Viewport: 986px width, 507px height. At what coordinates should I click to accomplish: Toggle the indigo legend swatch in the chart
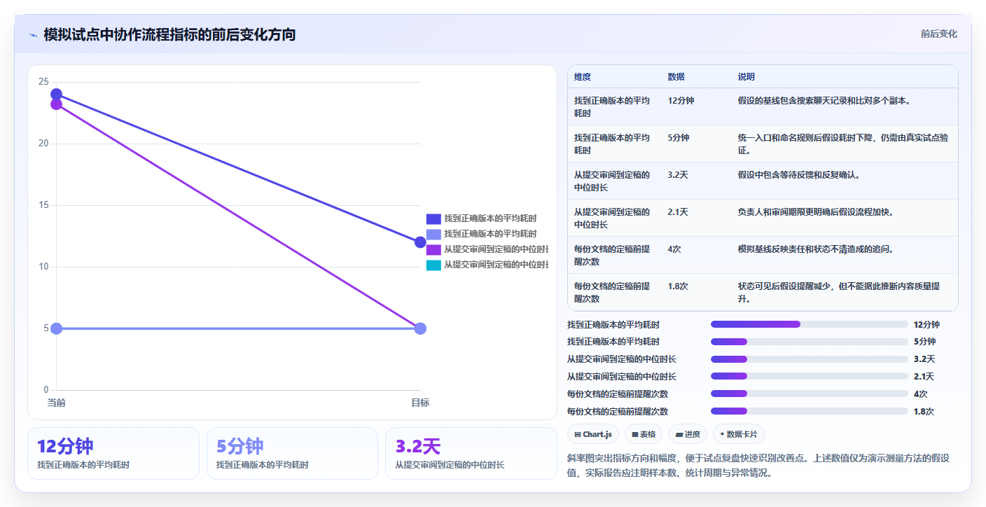[433, 218]
